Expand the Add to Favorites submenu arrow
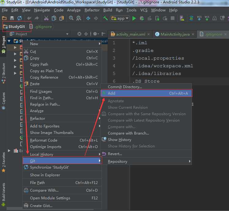 [x=99, y=126]
